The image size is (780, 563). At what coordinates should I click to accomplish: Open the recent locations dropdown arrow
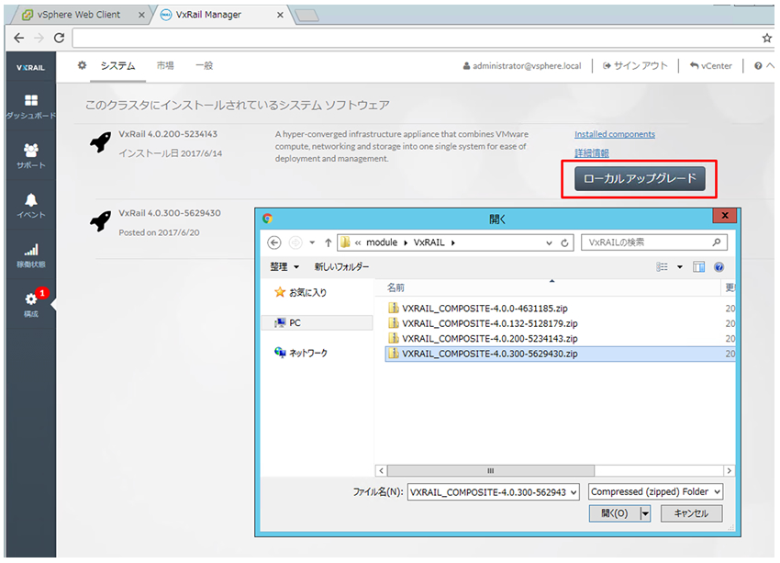312,242
